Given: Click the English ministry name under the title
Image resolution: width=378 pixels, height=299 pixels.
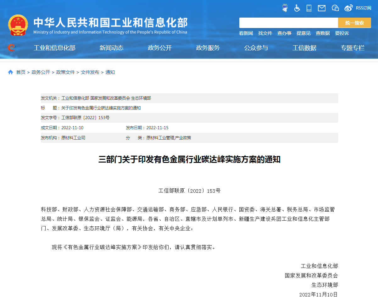Looking at the screenshot, I should [110, 32].
